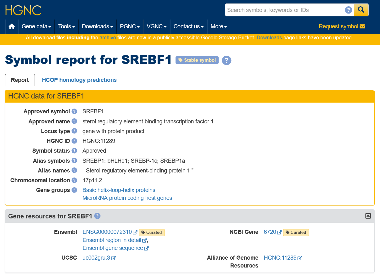Click Curated tag next to Ensembl ID
The image size is (380, 276).
[x=152, y=233]
